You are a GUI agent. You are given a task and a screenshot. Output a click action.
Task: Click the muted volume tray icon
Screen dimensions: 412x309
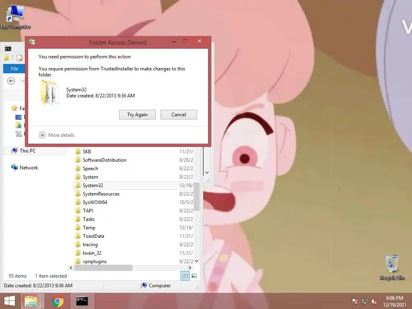tap(374, 301)
